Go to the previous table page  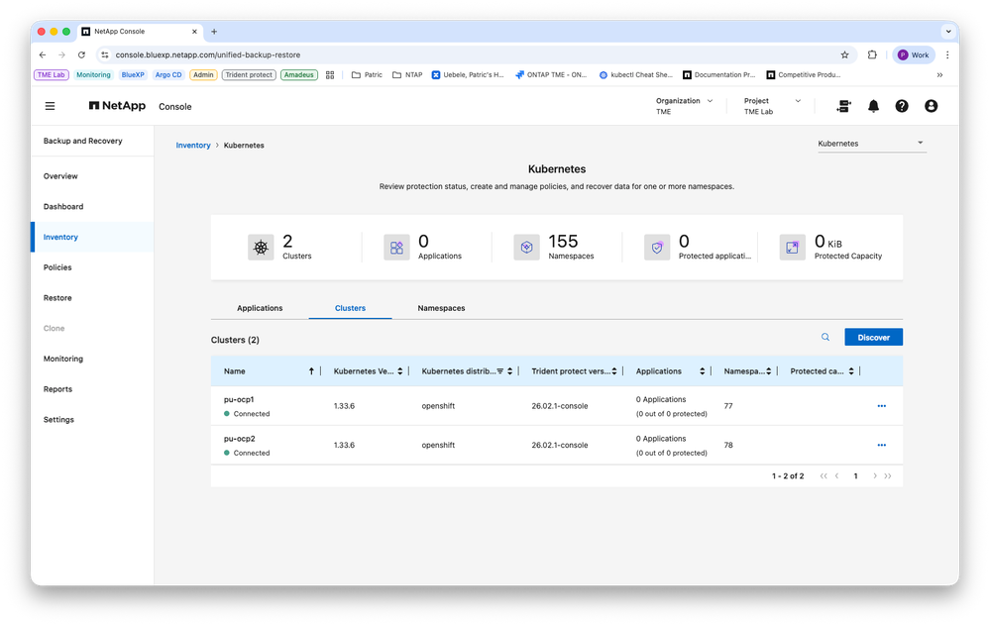click(836, 475)
